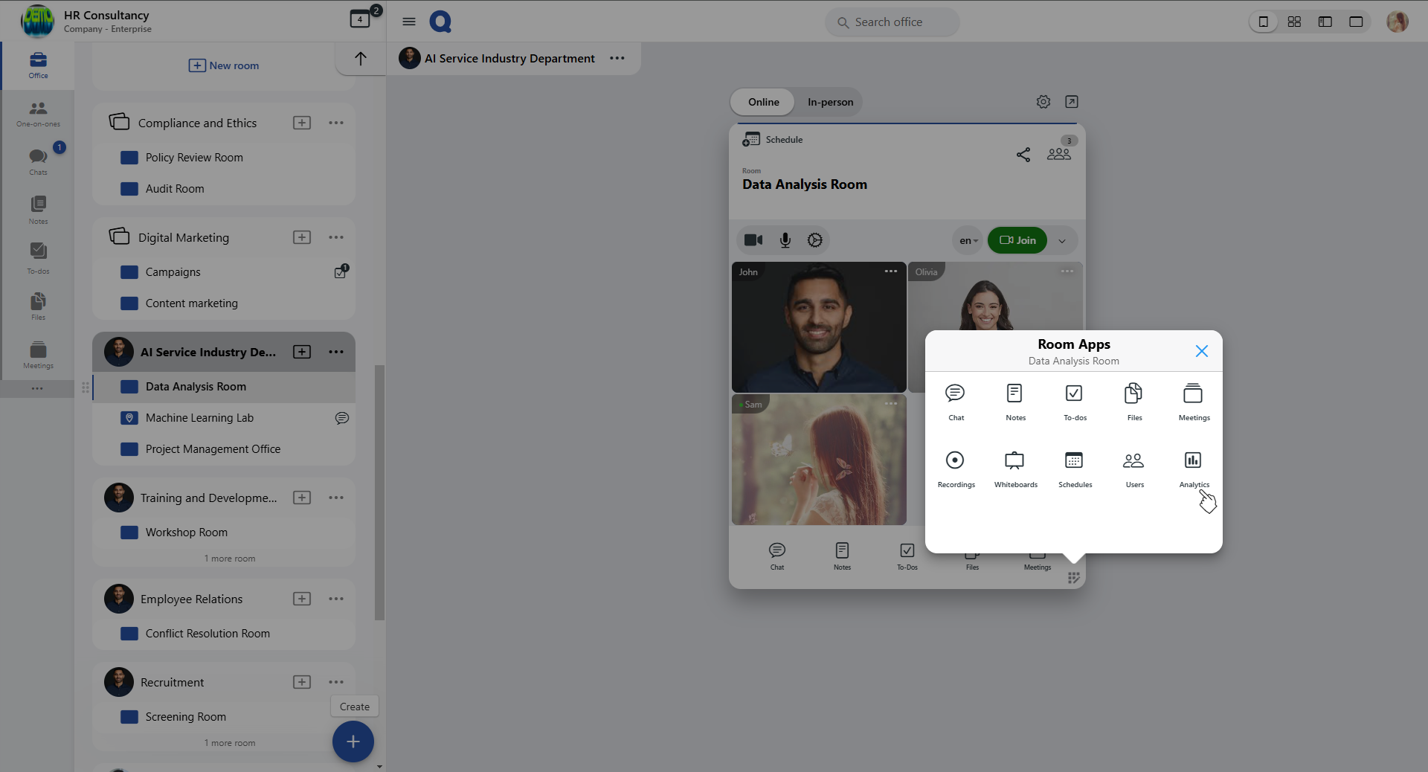Toggle the camera on or off
This screenshot has height=772, width=1428.
tap(753, 240)
